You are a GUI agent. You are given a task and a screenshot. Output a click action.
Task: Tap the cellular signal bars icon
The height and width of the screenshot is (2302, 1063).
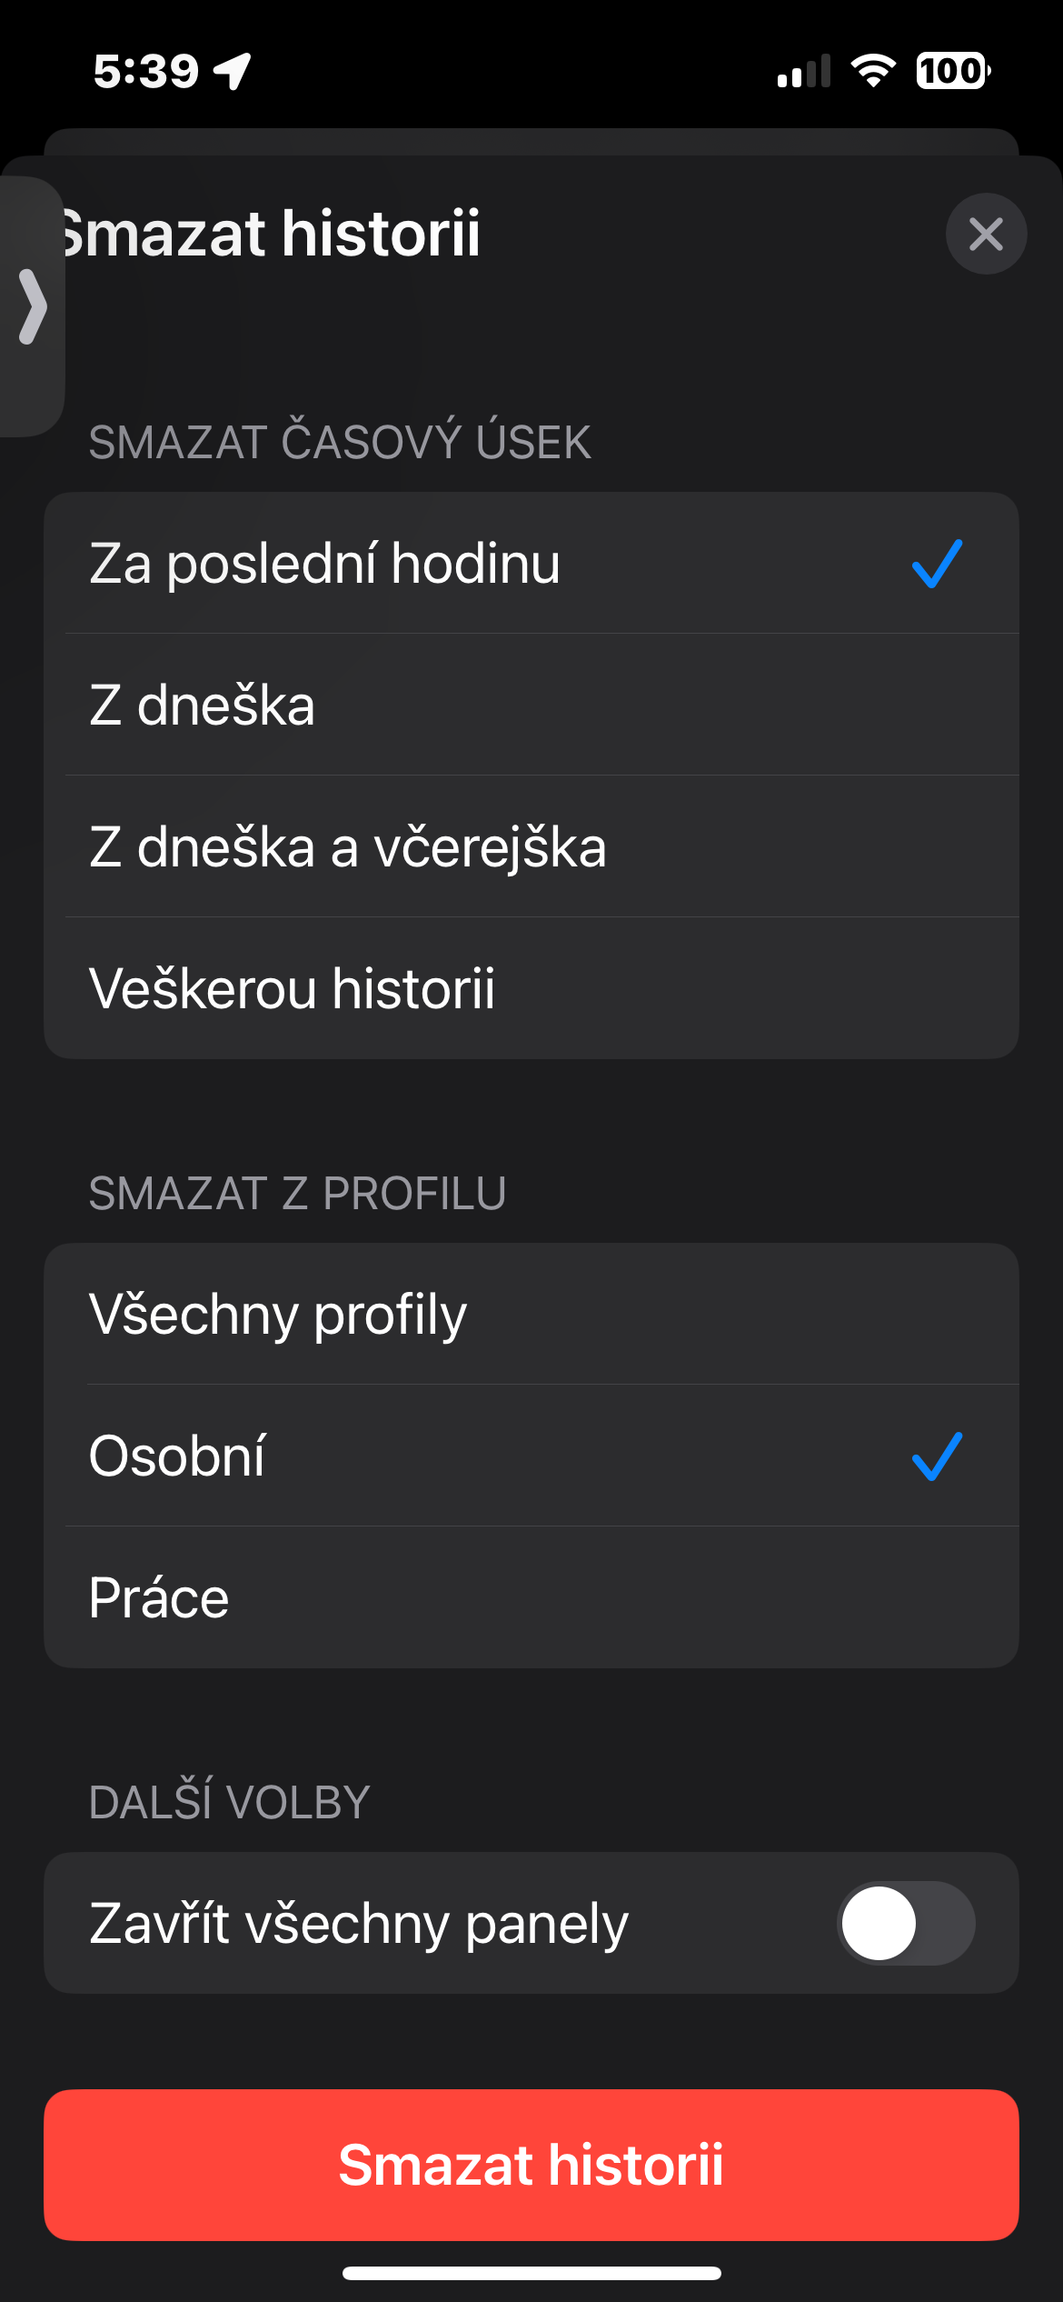[804, 71]
